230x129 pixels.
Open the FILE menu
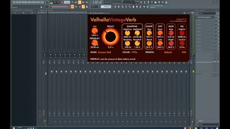point(14,2)
